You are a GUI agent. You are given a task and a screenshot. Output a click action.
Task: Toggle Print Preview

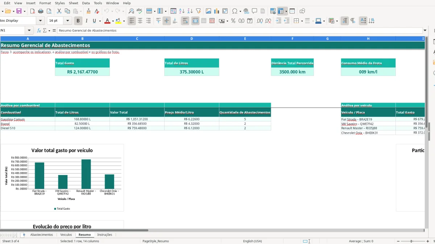point(49,11)
